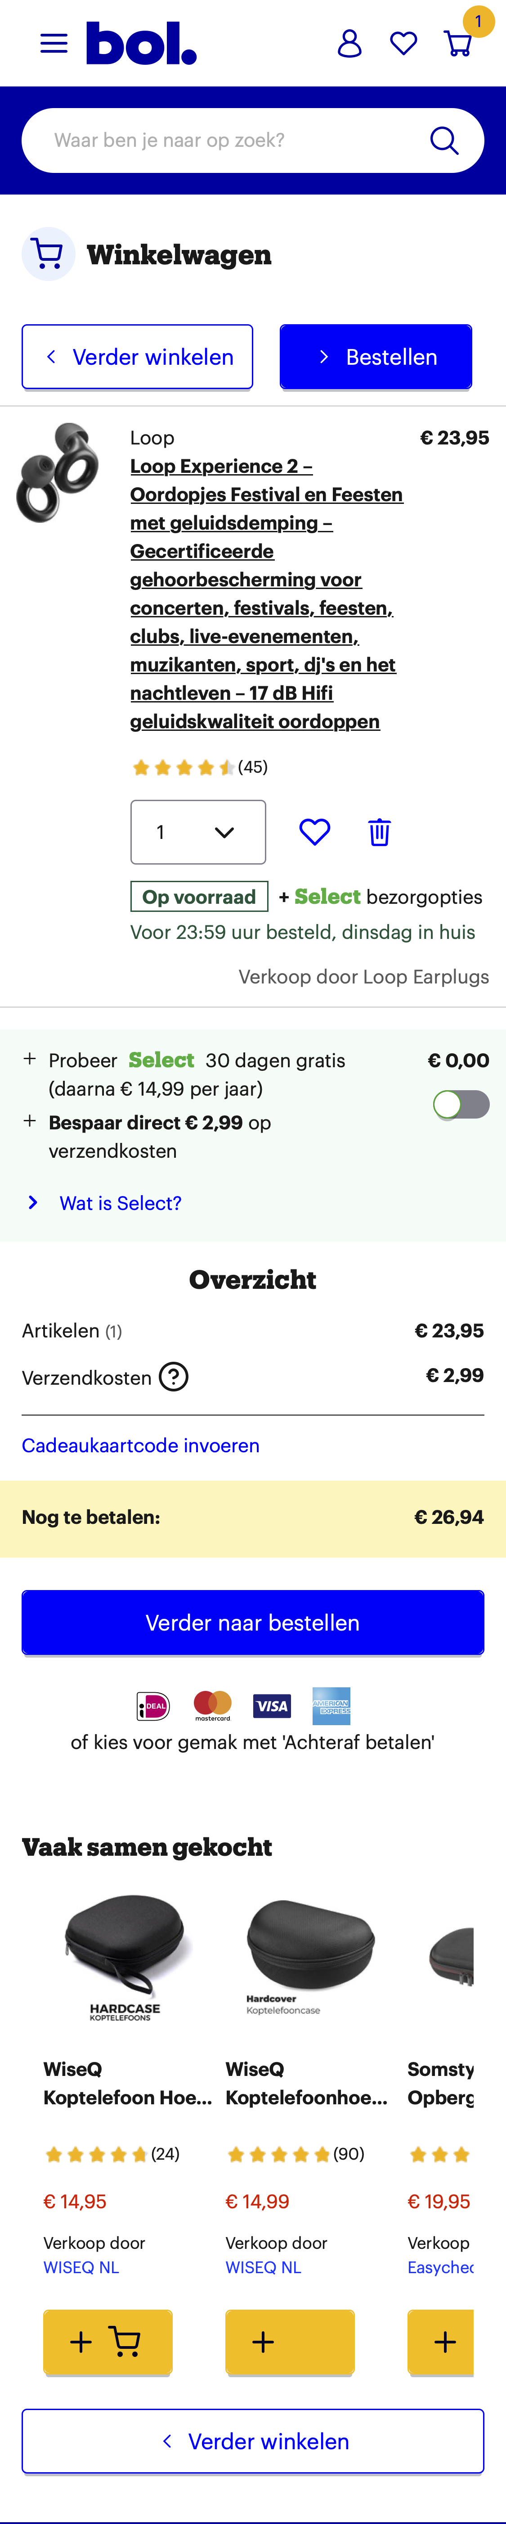Open Verzendkosten help question mark
Screen dimensions: 506x2524
click(x=173, y=1377)
